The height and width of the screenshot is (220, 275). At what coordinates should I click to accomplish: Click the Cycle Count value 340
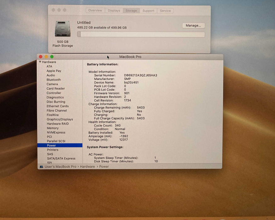coord(118,125)
